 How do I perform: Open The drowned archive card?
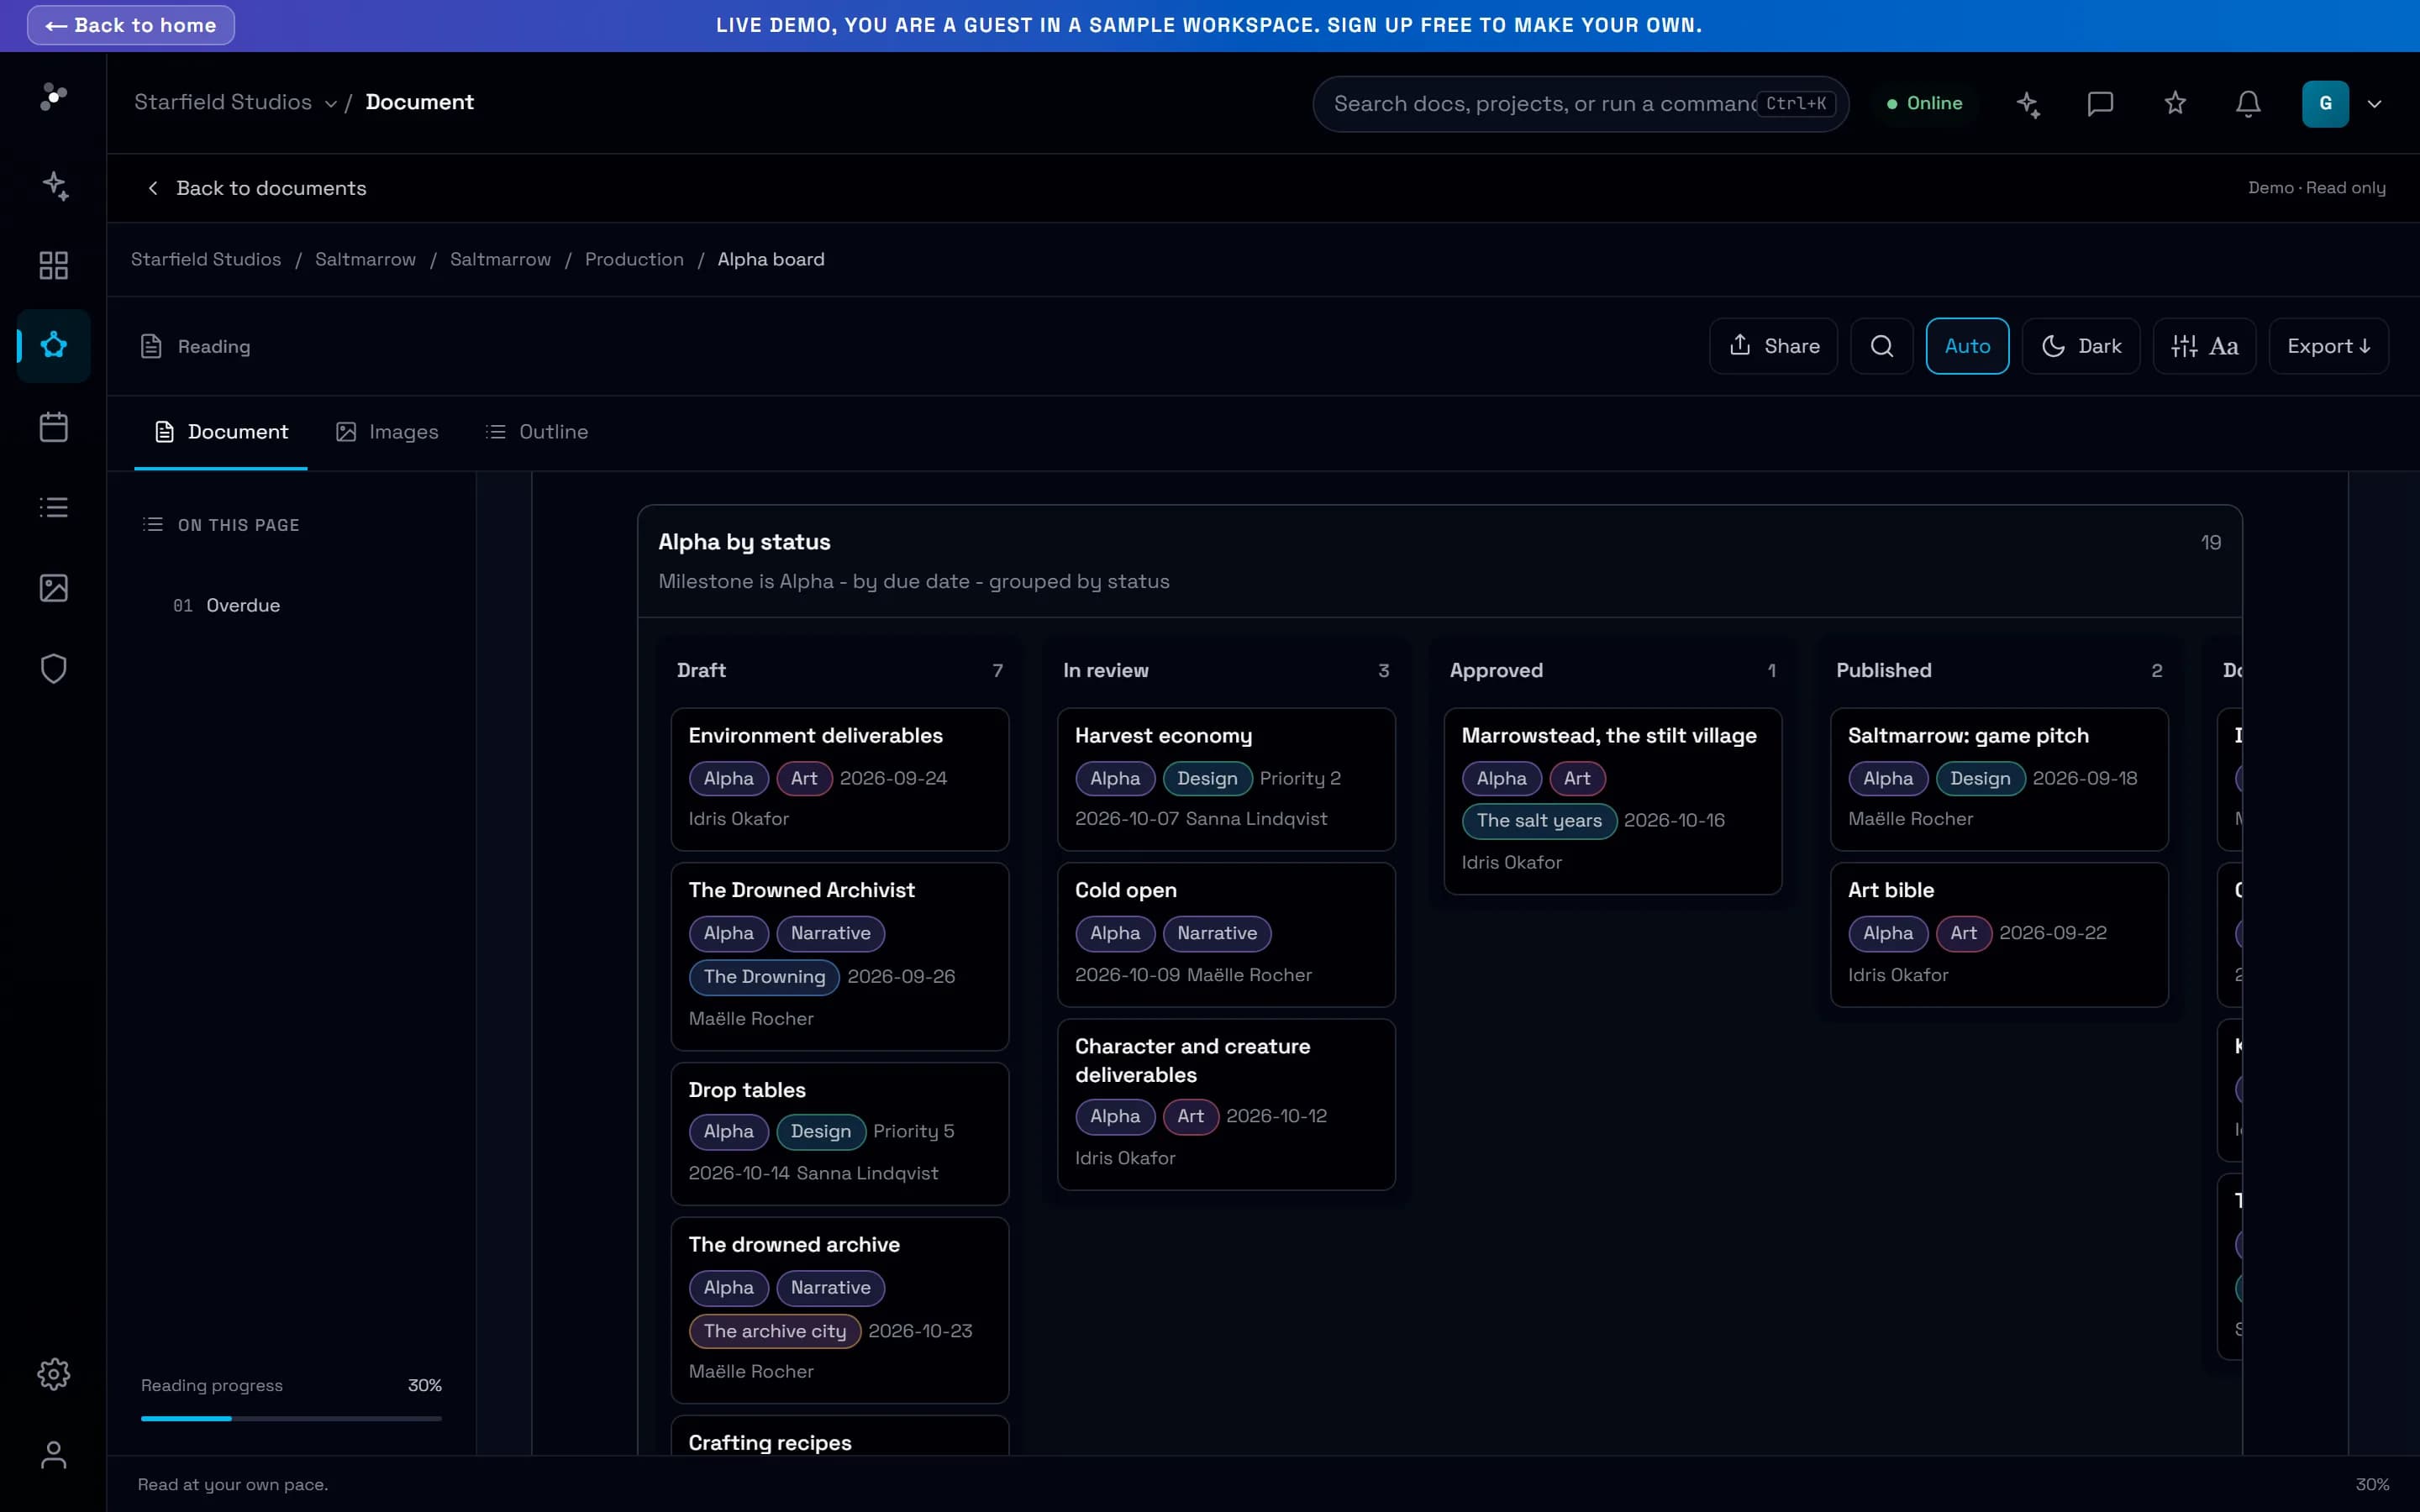coord(839,1310)
